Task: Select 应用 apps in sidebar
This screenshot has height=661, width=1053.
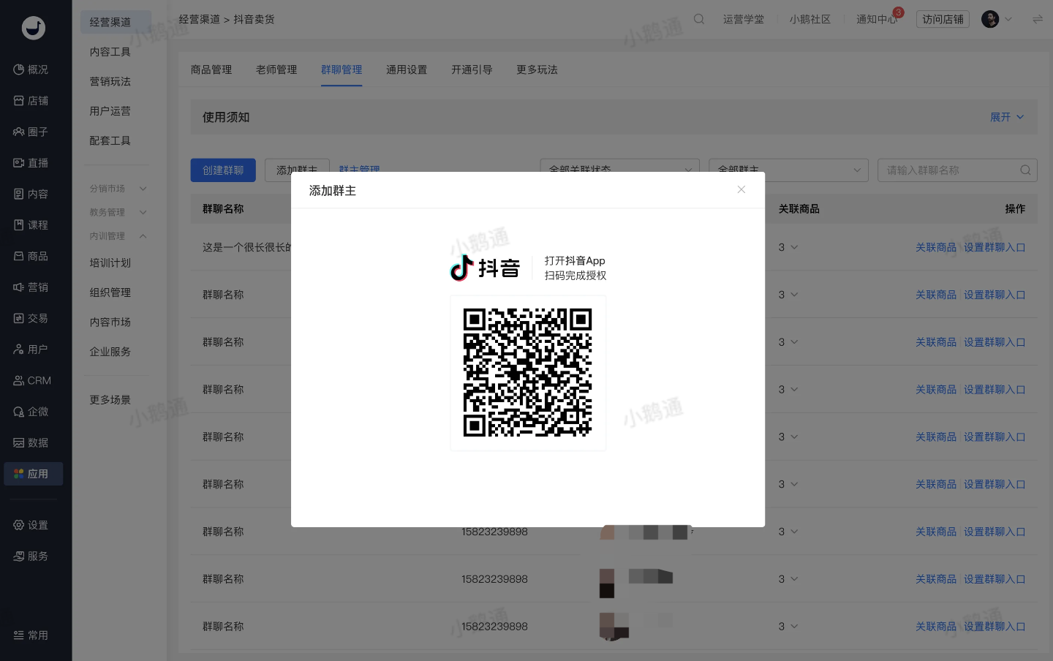Action: pyautogui.click(x=33, y=474)
